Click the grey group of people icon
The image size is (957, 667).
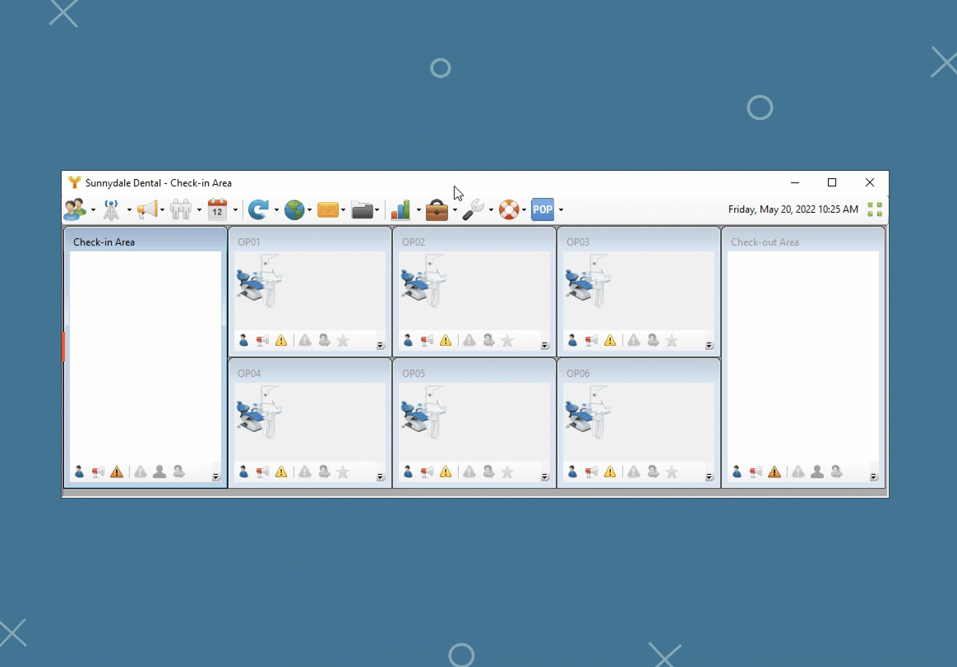tap(181, 209)
